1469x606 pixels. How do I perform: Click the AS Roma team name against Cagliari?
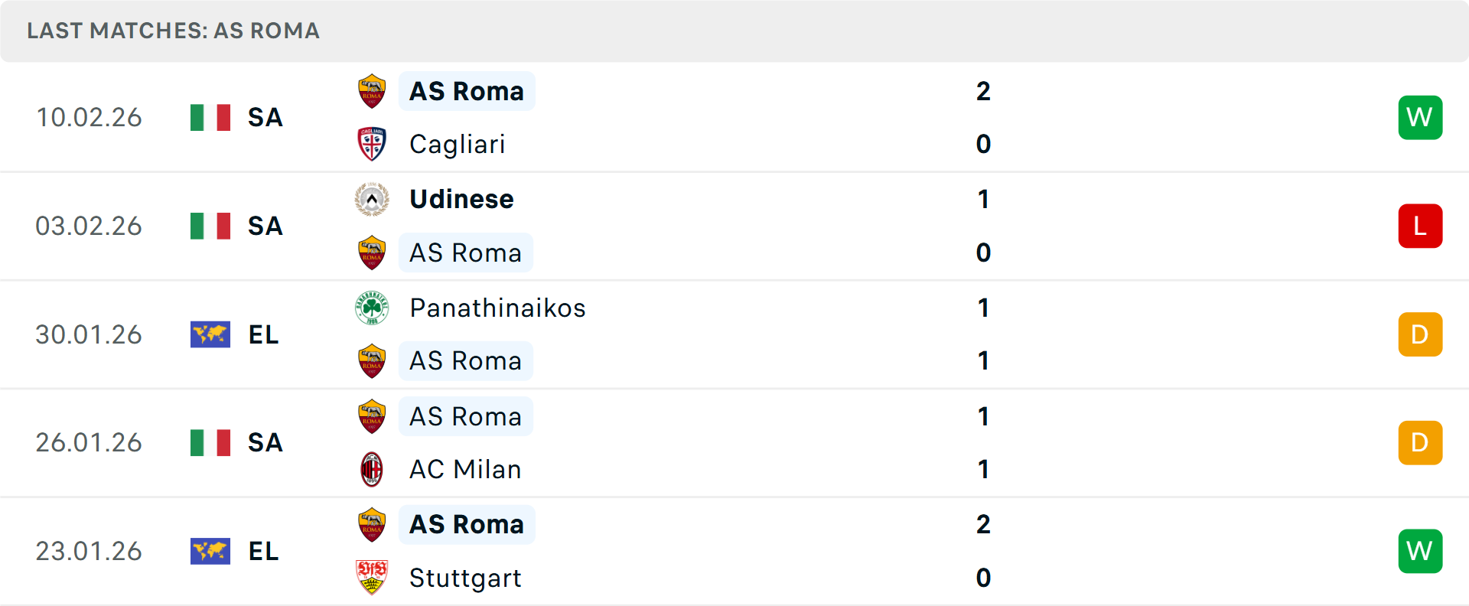(466, 90)
